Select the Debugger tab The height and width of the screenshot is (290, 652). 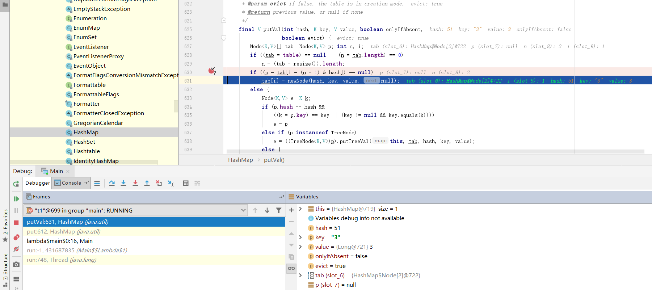click(x=37, y=183)
